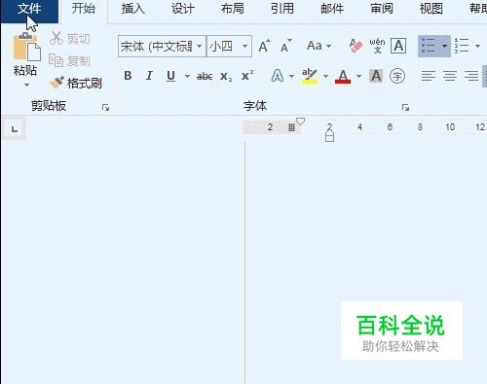Apply yellow text highlight color

click(x=310, y=77)
